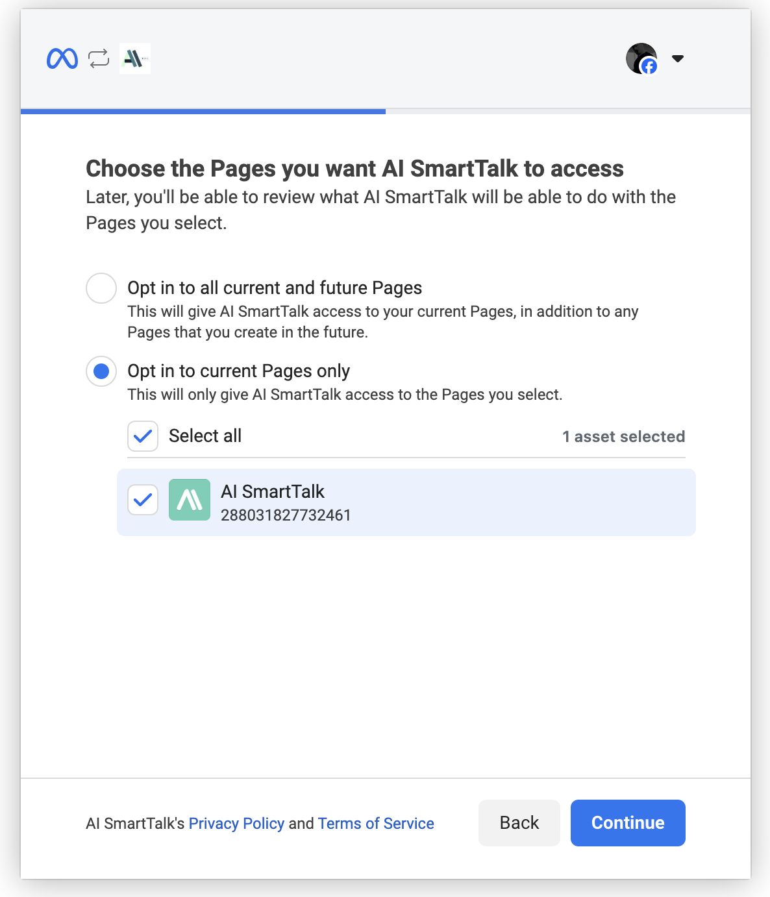The height and width of the screenshot is (897, 770).
Task: Uncheck the AI SmartTalk page checkbox
Action: 143,500
